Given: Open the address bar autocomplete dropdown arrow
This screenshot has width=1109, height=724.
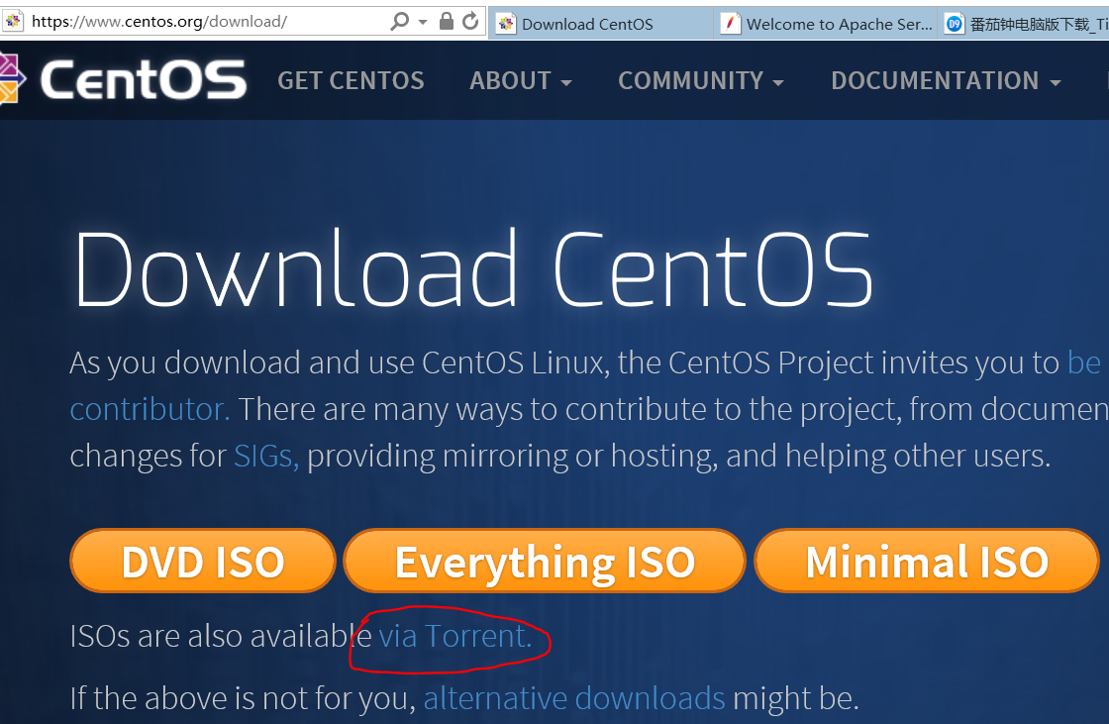Looking at the screenshot, I should [x=423, y=22].
